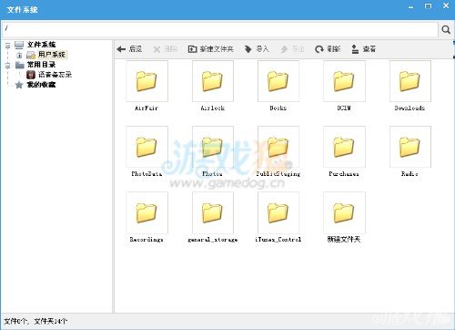Select the PhotoData folder

tap(147, 151)
